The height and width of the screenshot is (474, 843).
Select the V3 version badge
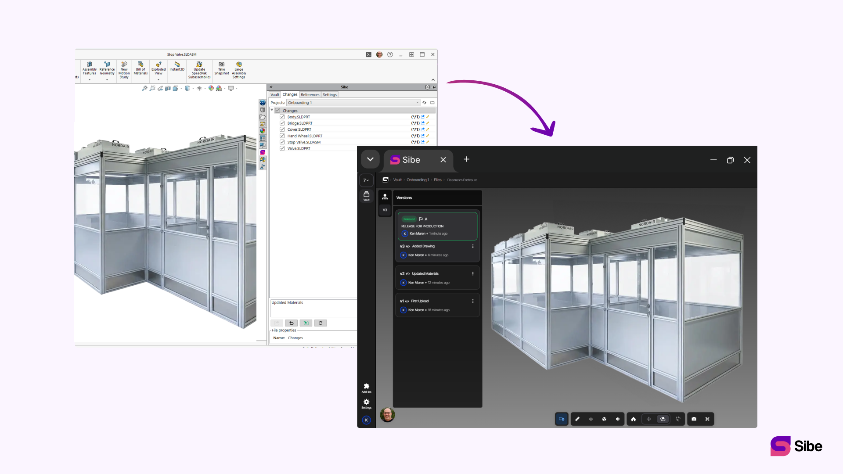coord(385,210)
